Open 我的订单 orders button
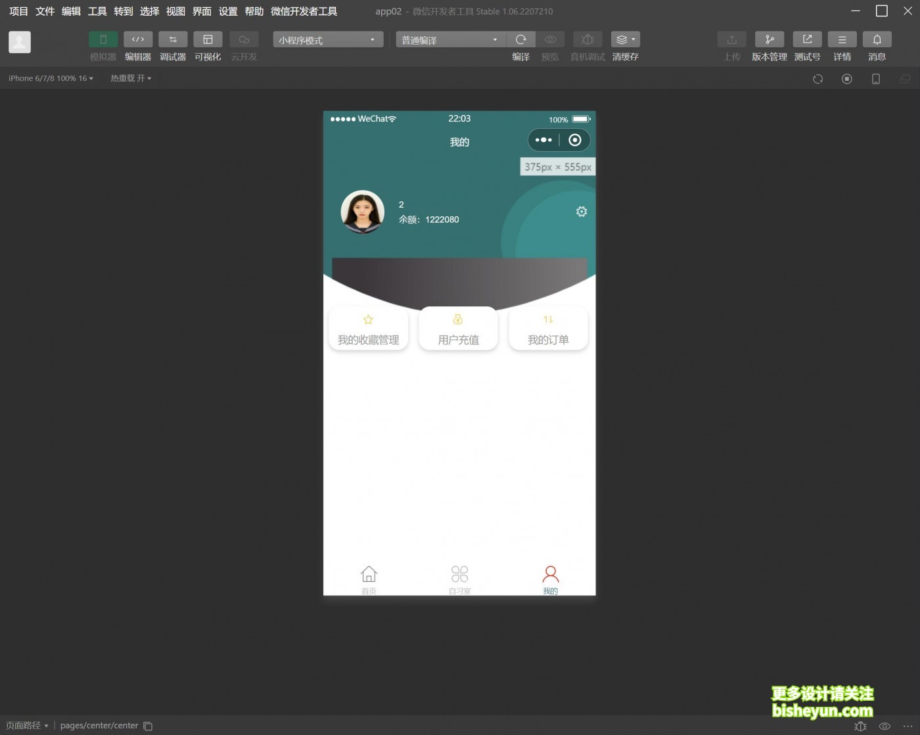Screen dimensions: 920x735 [548, 329]
